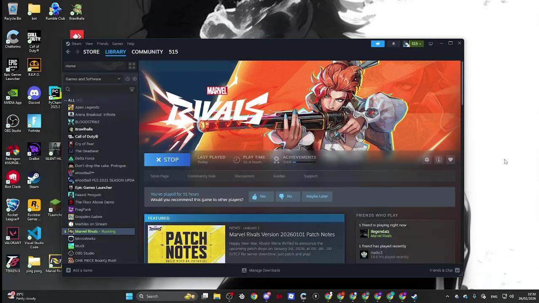Click Maybe Later button
The image size is (539, 303).
[x=317, y=197]
